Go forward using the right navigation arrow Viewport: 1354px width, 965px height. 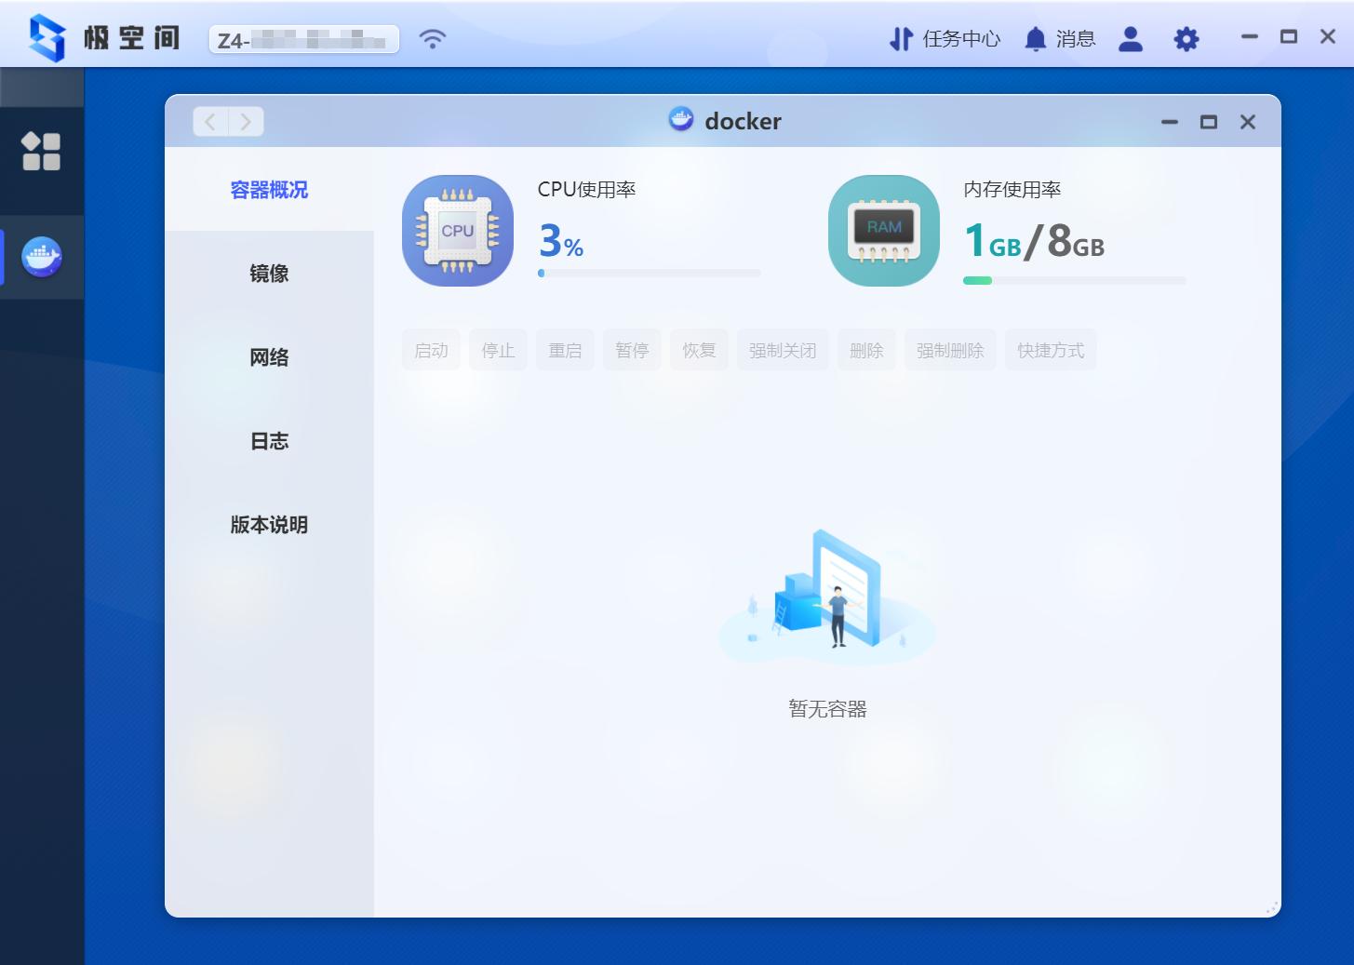tap(246, 121)
